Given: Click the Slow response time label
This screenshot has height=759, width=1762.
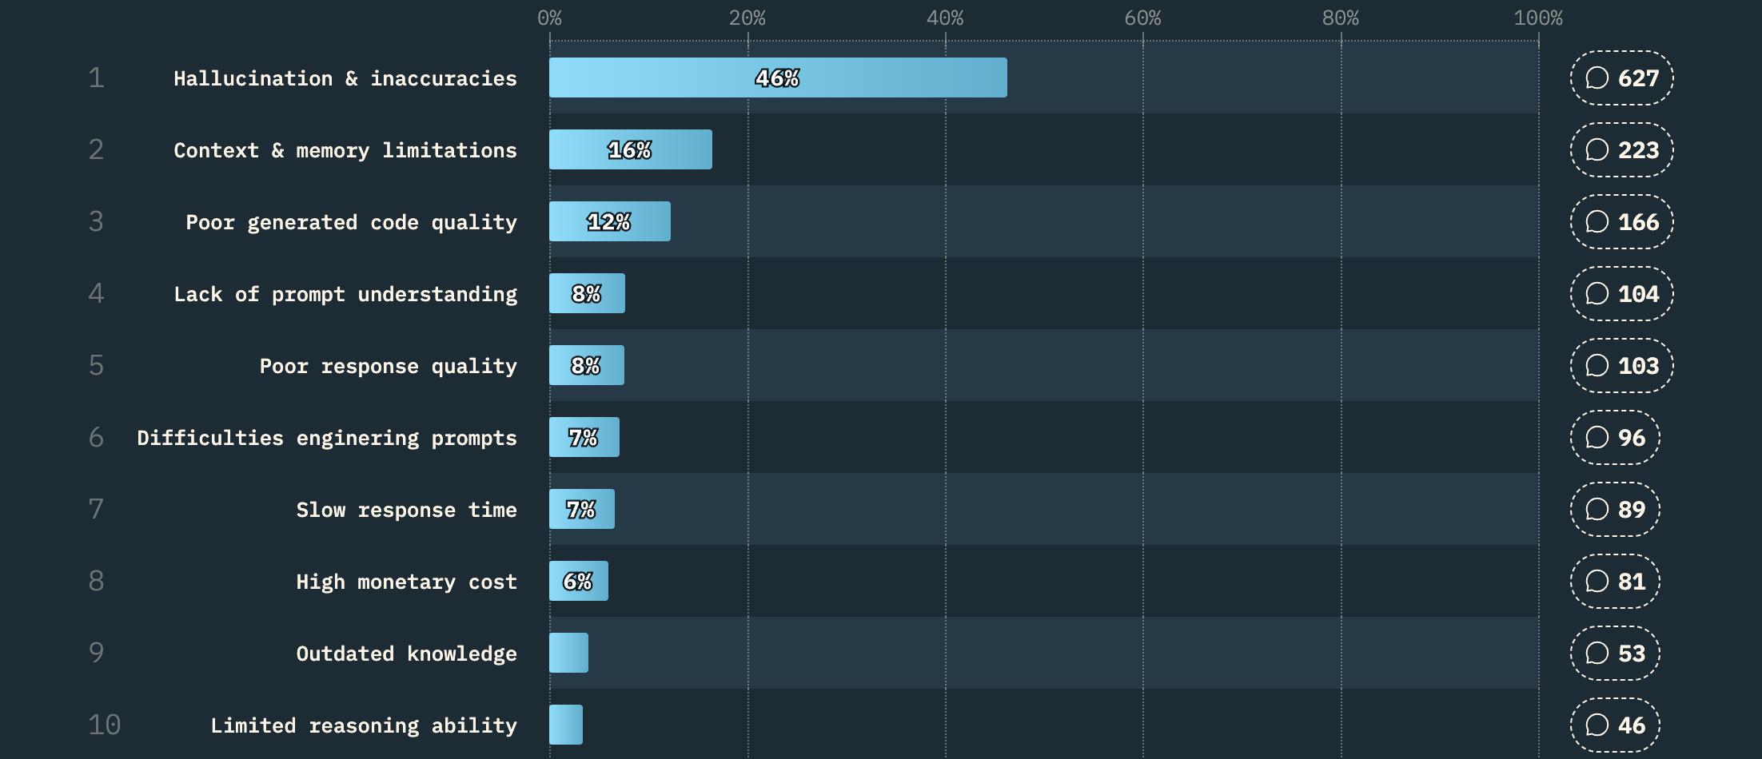Looking at the screenshot, I should (x=406, y=510).
